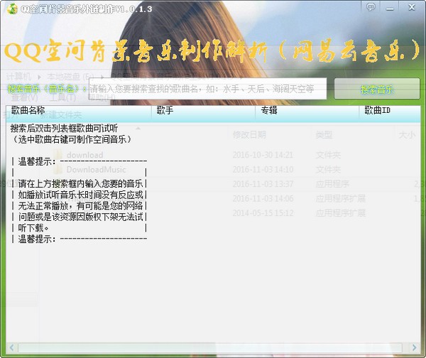Select row （选中歌曲右键可制作空间音乐）
The image size is (426, 358).
[x=71, y=139]
